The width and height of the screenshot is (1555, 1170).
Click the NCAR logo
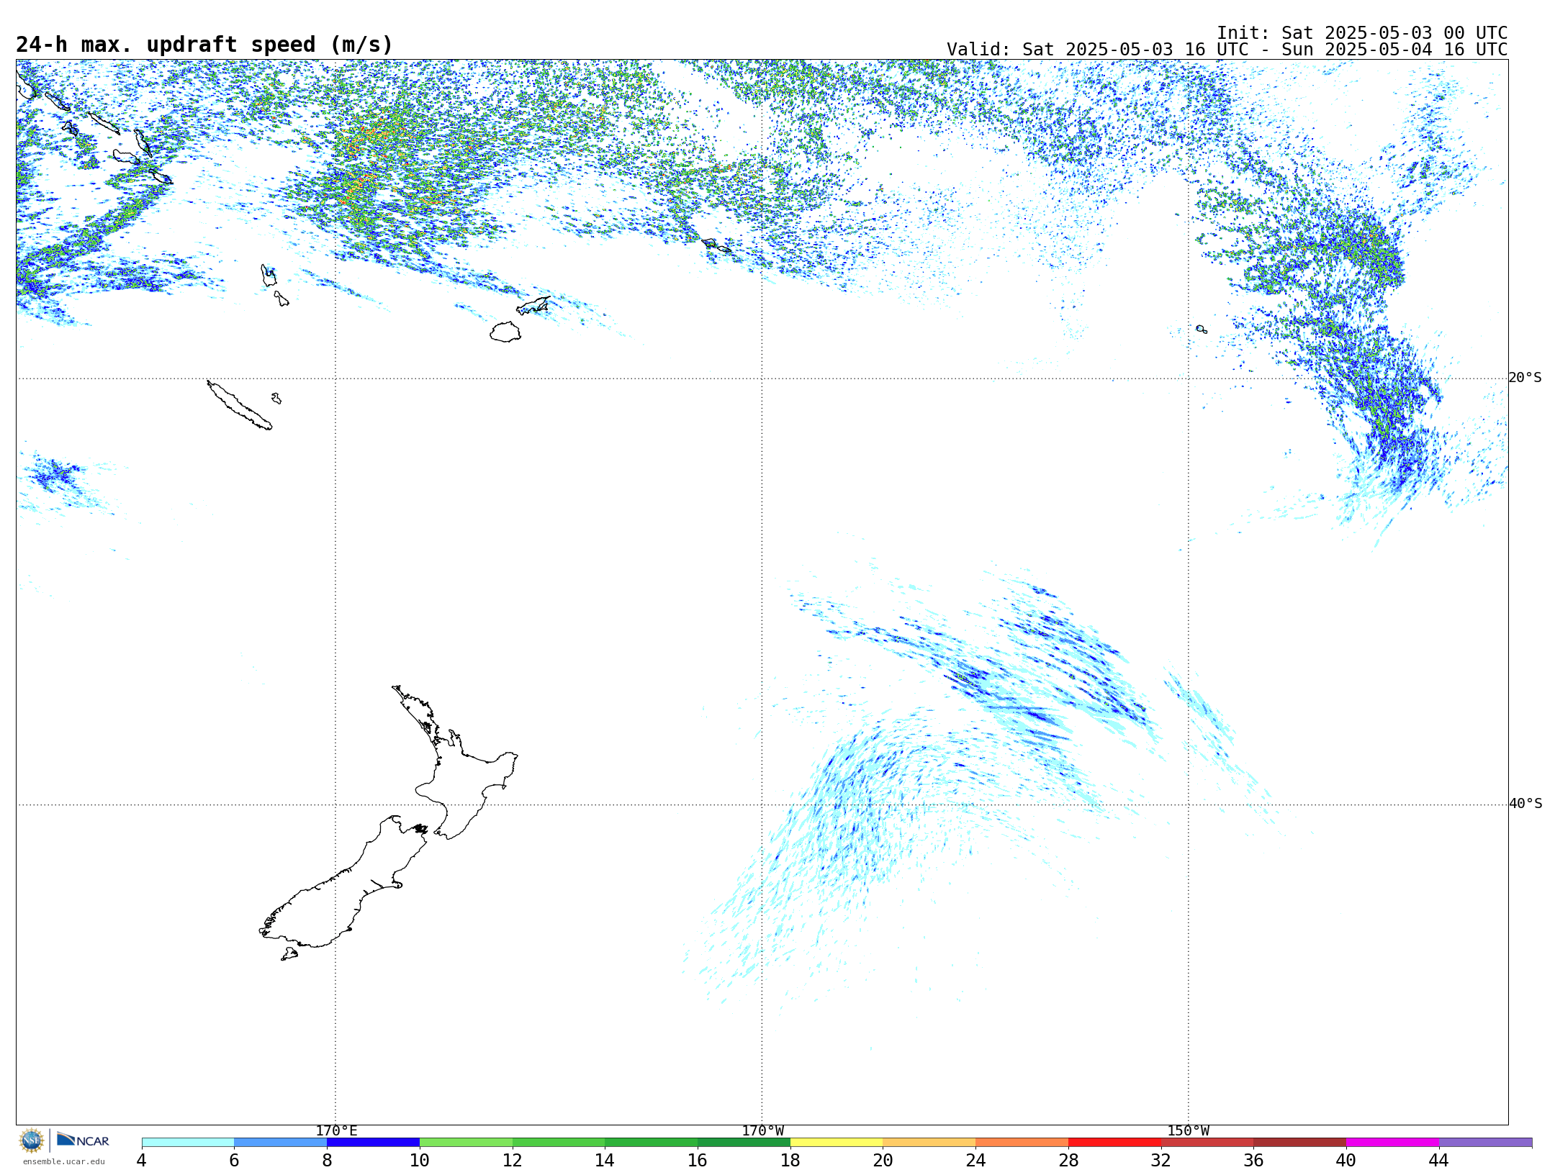point(83,1140)
